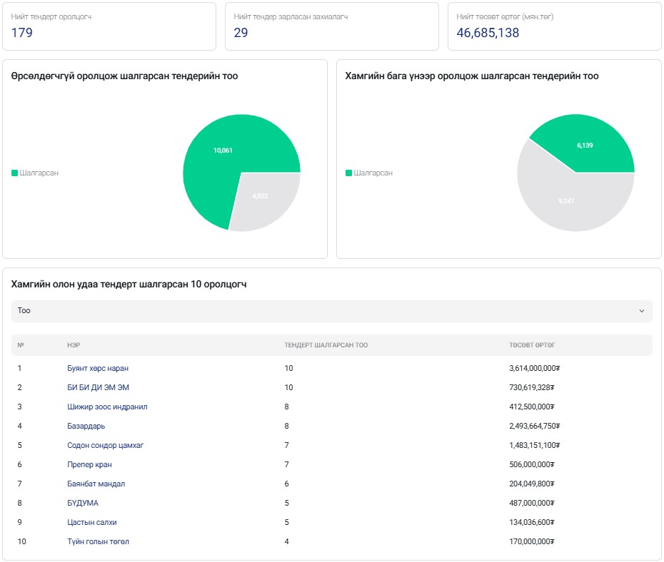
Task: Click Цастын салхи participant name
Action: pyautogui.click(x=91, y=522)
